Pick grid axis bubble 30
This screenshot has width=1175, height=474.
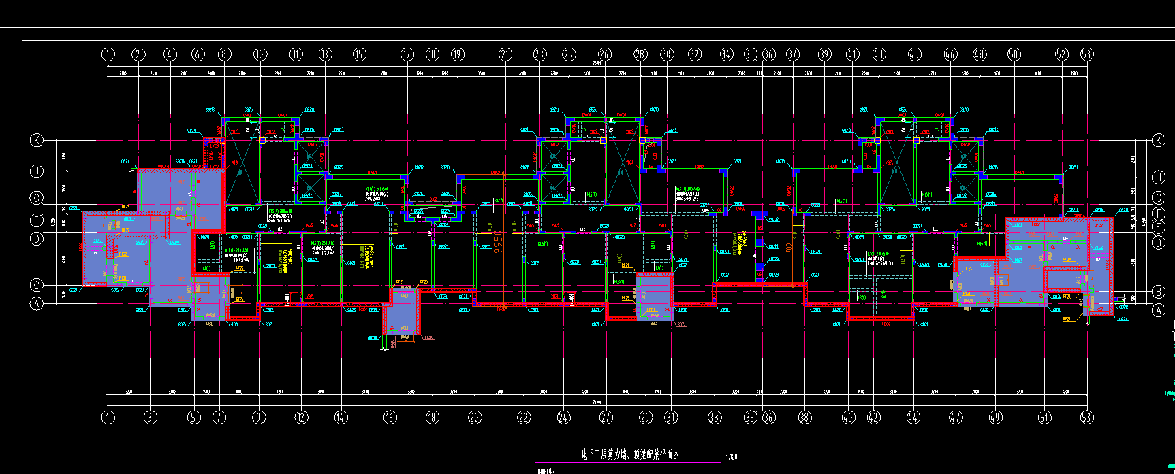click(667, 54)
